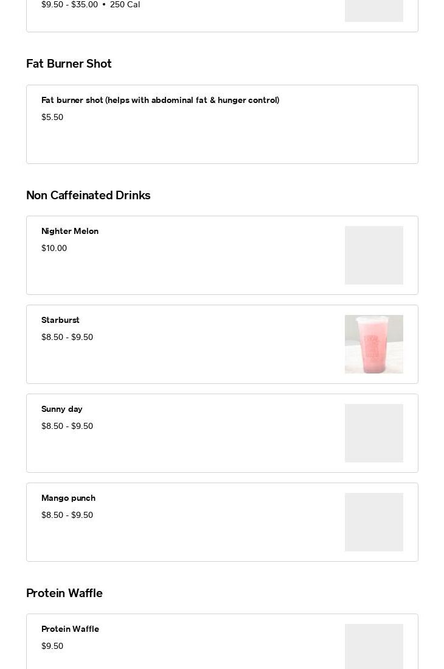This screenshot has height=669, width=444.
Task: Open the Sunny day menu item
Action: pyautogui.click(x=62, y=409)
